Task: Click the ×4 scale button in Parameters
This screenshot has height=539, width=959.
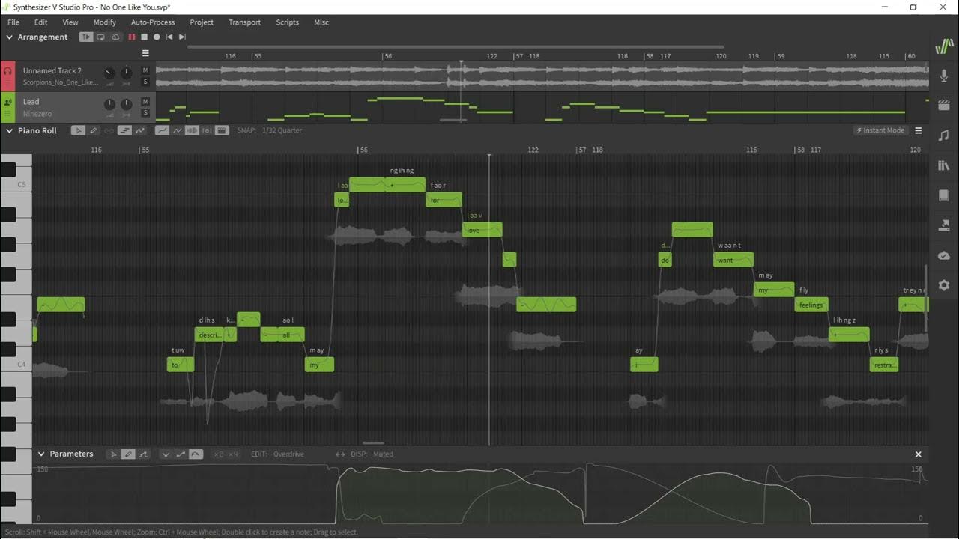Action: click(x=233, y=454)
